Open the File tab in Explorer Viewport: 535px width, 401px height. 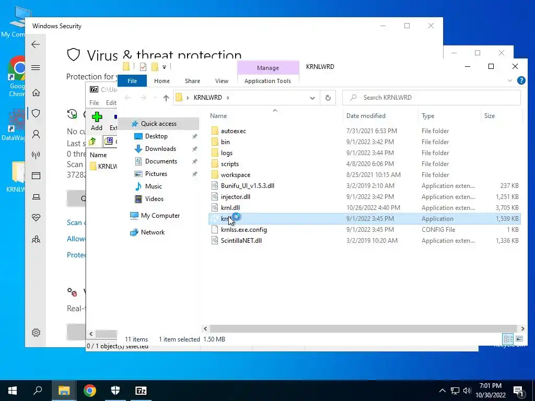point(132,81)
